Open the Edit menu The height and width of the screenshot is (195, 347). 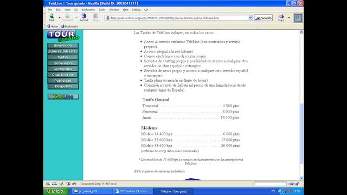(58, 10)
